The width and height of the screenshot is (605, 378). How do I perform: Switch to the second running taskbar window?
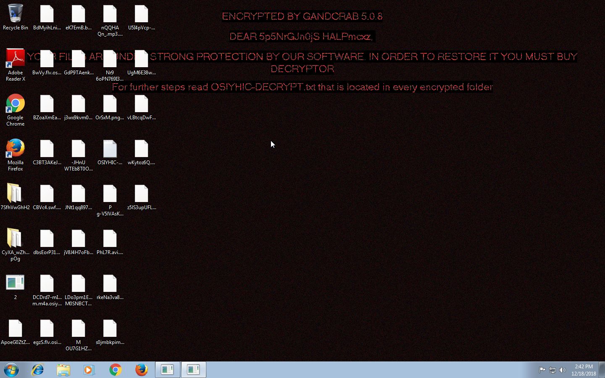coord(193,370)
